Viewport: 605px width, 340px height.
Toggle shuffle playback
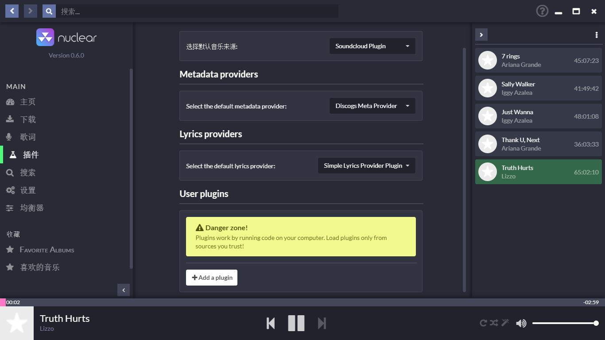click(494, 323)
